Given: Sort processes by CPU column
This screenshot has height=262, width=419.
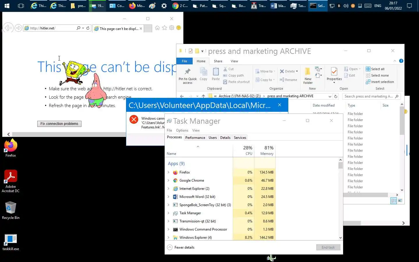Looking at the screenshot, I should 244,151.
